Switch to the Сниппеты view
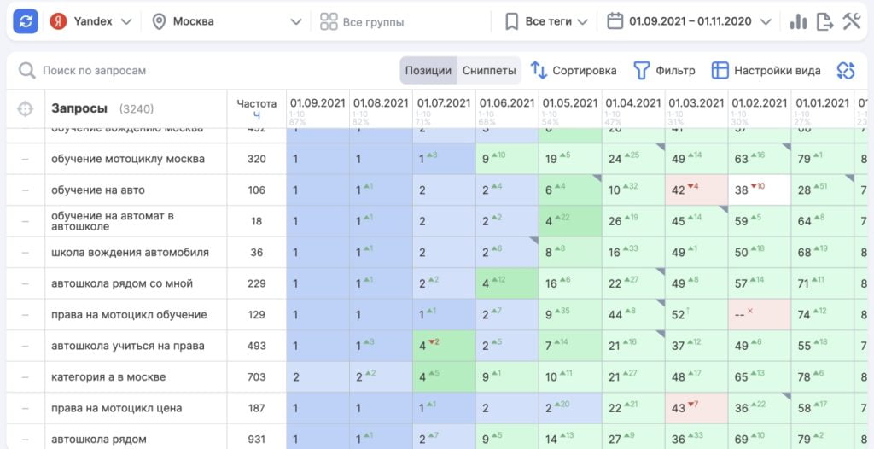874x449 pixels. click(489, 71)
